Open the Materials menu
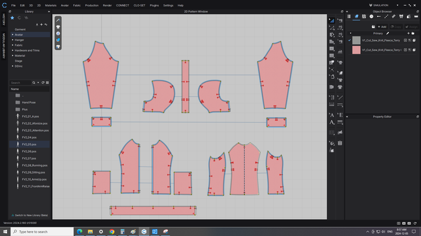 click(x=50, y=5)
